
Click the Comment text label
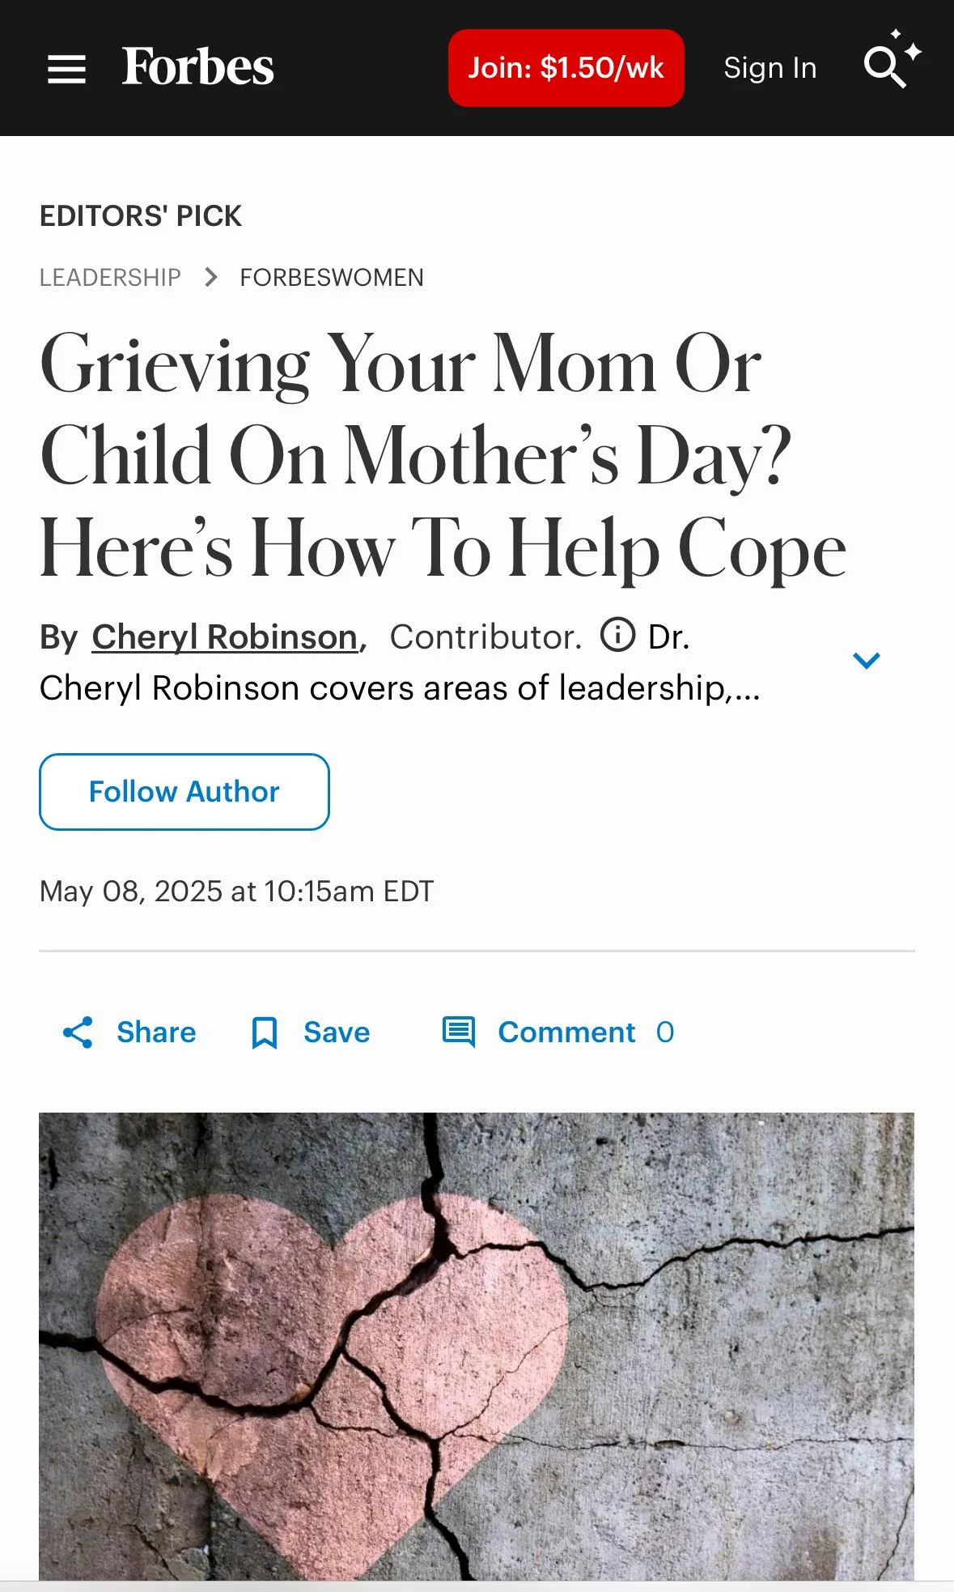(566, 1032)
